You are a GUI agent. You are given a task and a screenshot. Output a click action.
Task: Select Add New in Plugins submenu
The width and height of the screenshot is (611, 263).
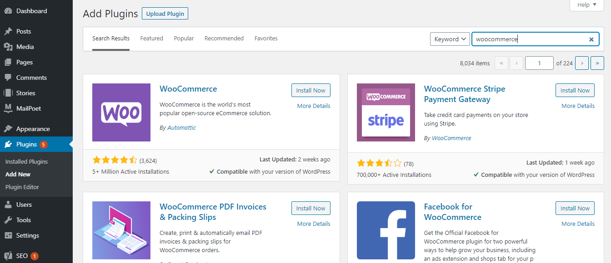coord(18,174)
